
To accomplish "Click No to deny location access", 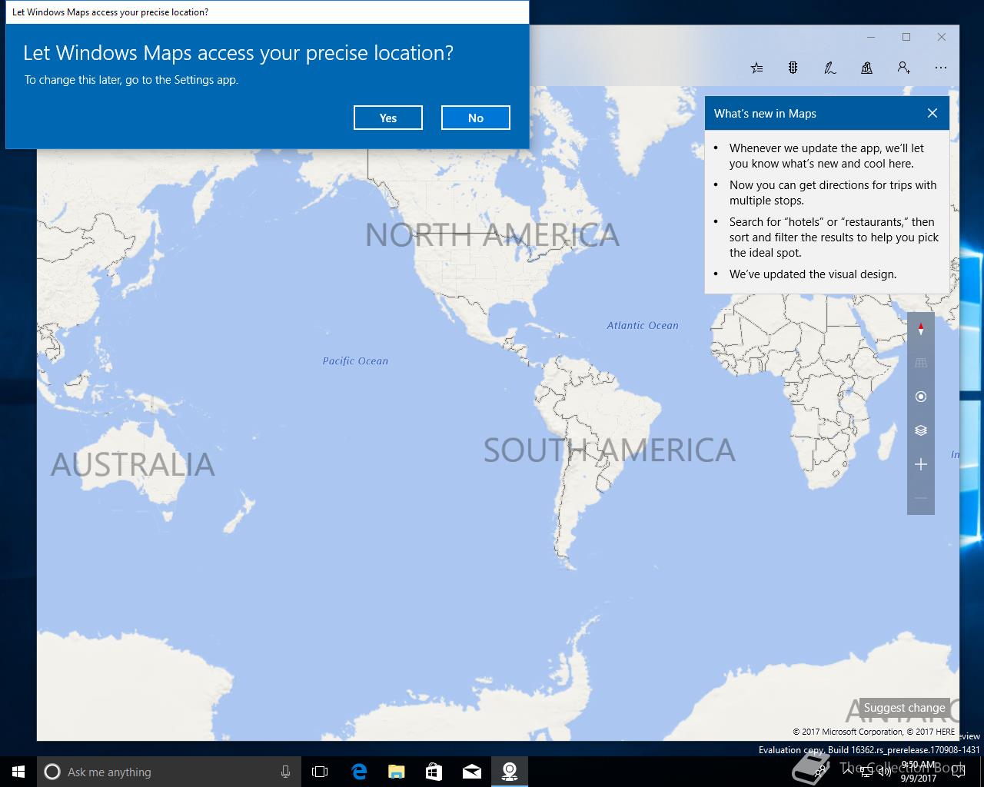I will 476,118.
